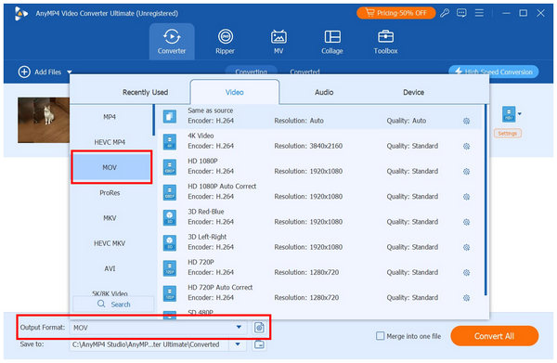Open settings gear for HD 720P Auto Correct
The width and height of the screenshot is (557, 363).
(x=466, y=298)
